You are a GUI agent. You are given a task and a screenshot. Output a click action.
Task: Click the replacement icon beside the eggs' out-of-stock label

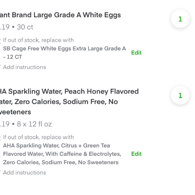[x=0, y=41]
